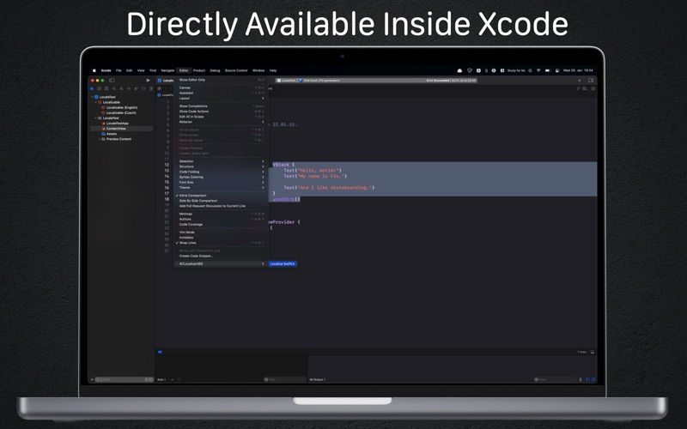Viewport: 687px width, 429px height.
Task: Toggle the inspector panel icon at top right
Action: 591,81
